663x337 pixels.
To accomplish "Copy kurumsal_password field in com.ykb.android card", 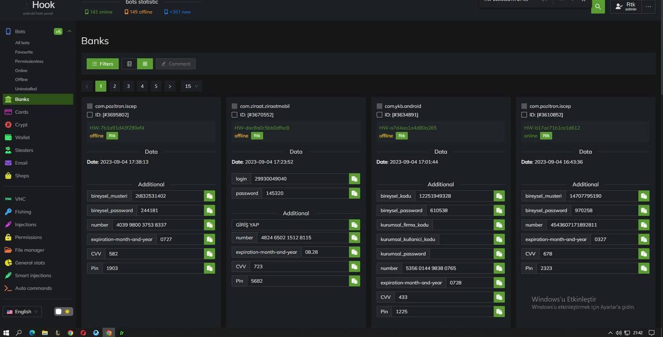I will click(499, 254).
